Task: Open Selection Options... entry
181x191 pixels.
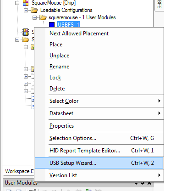Action: click(99, 138)
